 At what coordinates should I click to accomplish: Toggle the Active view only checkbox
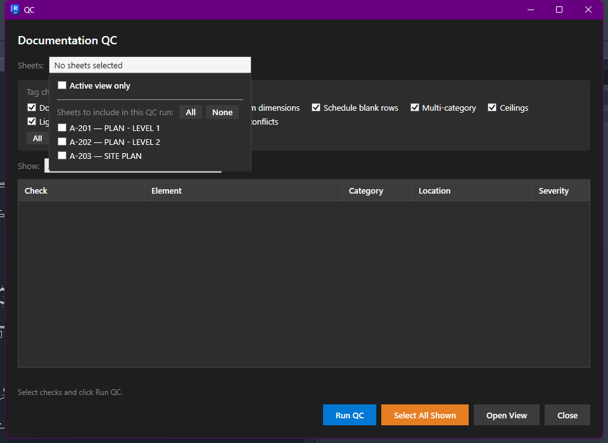[x=62, y=85]
